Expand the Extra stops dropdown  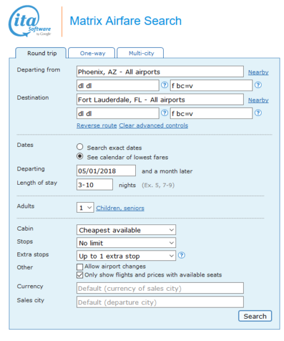coord(126,256)
